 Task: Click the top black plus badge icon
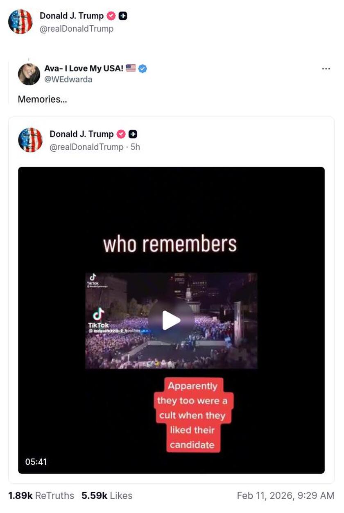coord(123,16)
